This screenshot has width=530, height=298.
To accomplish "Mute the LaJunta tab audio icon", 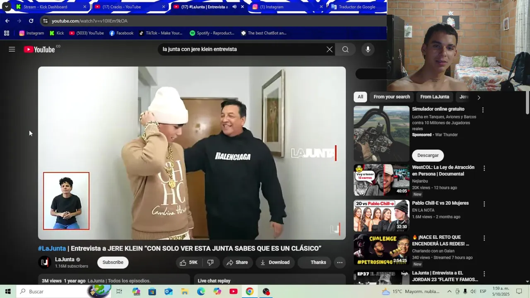I will click(x=234, y=7).
